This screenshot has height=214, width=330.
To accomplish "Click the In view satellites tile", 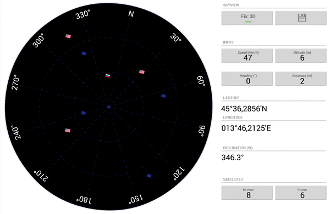I will 247,193.
